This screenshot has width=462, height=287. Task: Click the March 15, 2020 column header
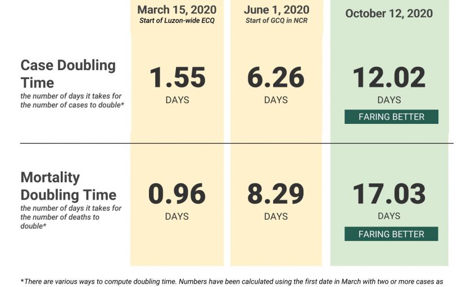pyautogui.click(x=177, y=10)
